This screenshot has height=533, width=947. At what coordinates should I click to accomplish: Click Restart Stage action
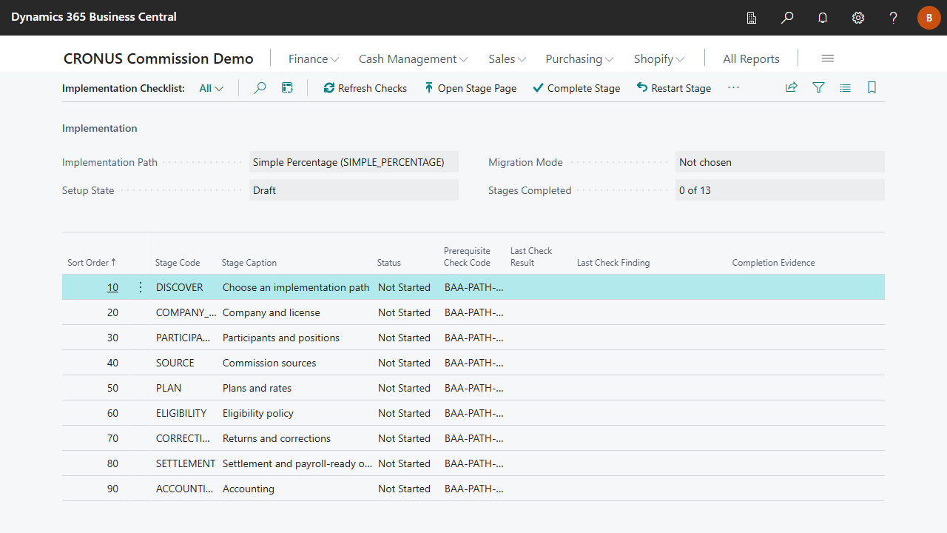click(673, 88)
